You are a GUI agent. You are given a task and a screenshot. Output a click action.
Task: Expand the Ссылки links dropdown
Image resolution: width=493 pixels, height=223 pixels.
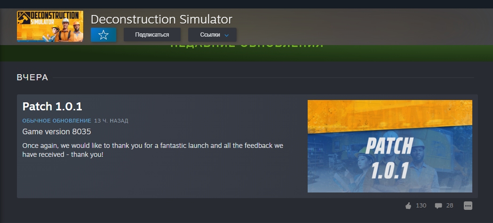[212, 35]
